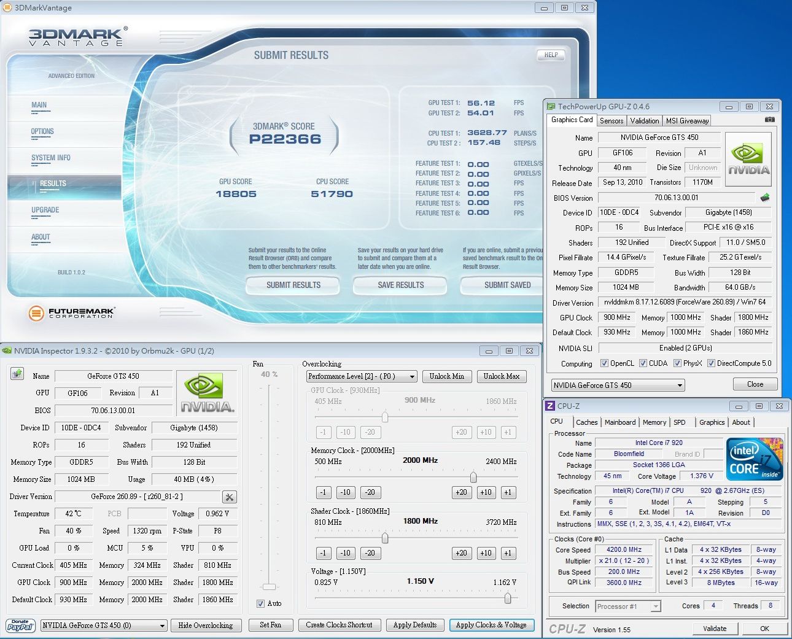Viewport: 792px width, 639px height.
Task: Toggle the DirectCompute 5.0 checkbox
Action: 711,363
